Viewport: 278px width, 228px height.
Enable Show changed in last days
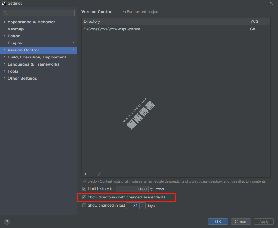[84, 205]
